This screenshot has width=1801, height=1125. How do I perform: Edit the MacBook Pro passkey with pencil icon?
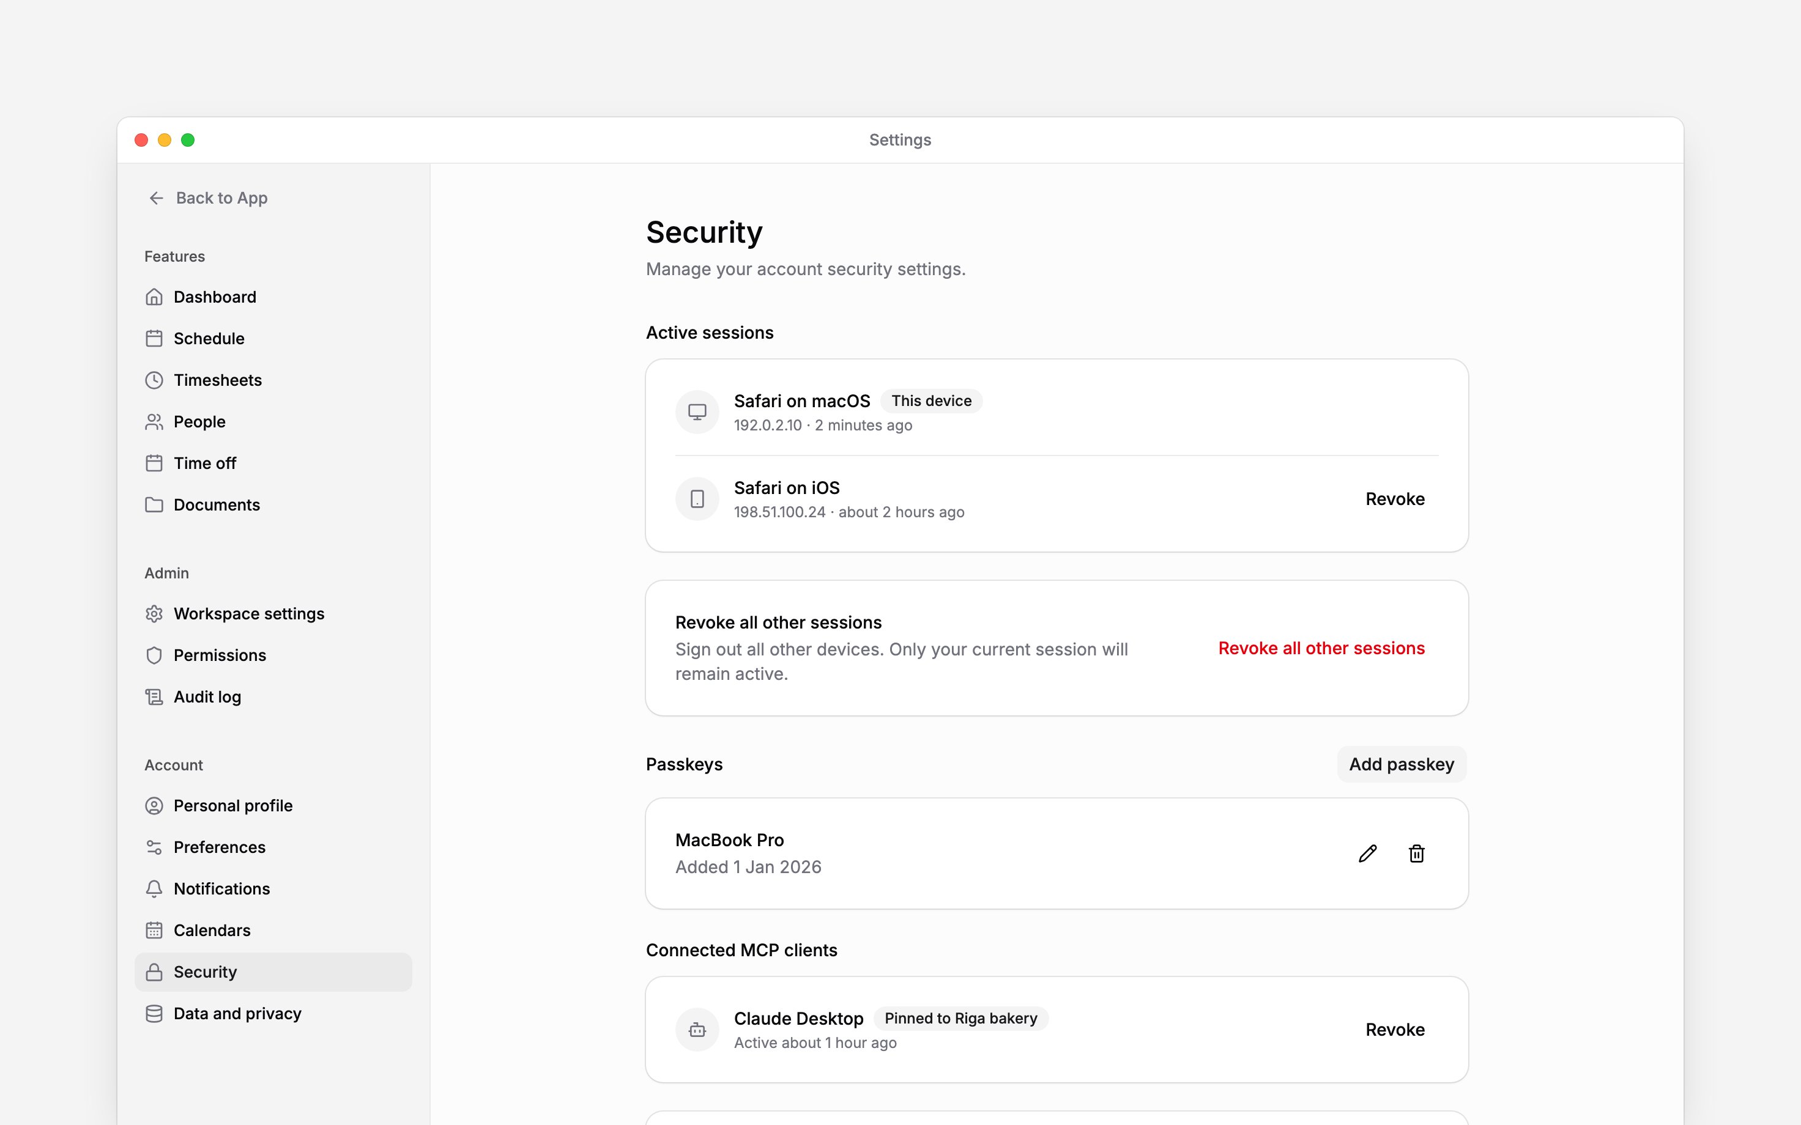pyautogui.click(x=1367, y=854)
